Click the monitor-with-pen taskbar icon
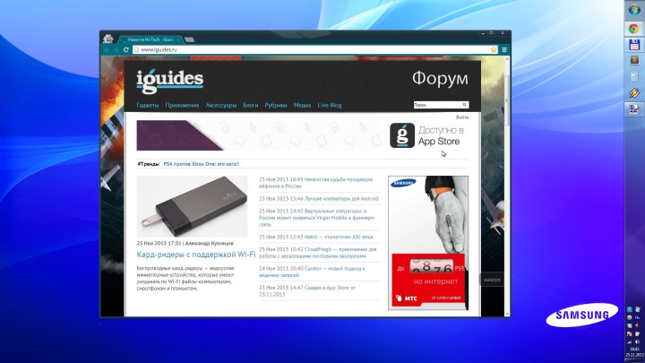Viewport: 645px width, 363px height. click(634, 109)
